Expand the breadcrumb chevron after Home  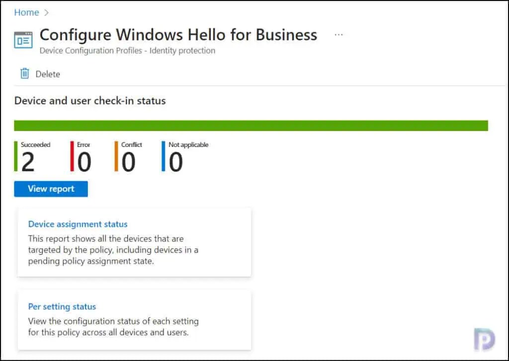click(x=46, y=12)
